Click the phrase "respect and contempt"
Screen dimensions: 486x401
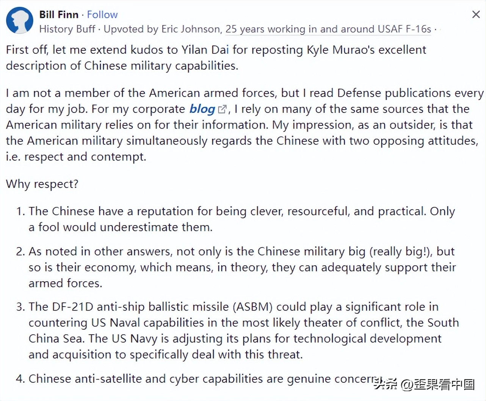point(85,157)
